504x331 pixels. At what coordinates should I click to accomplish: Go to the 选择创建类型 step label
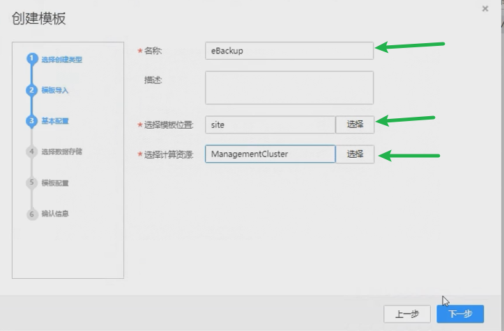pyautogui.click(x=61, y=60)
